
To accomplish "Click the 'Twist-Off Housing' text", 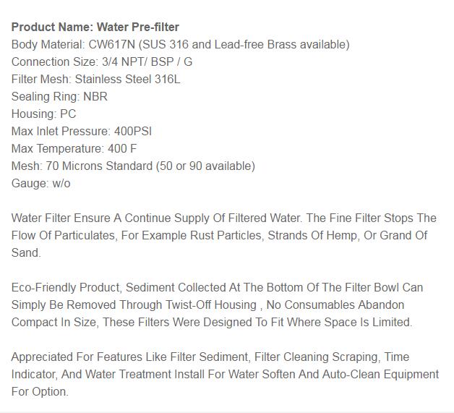I will click(211, 305).
